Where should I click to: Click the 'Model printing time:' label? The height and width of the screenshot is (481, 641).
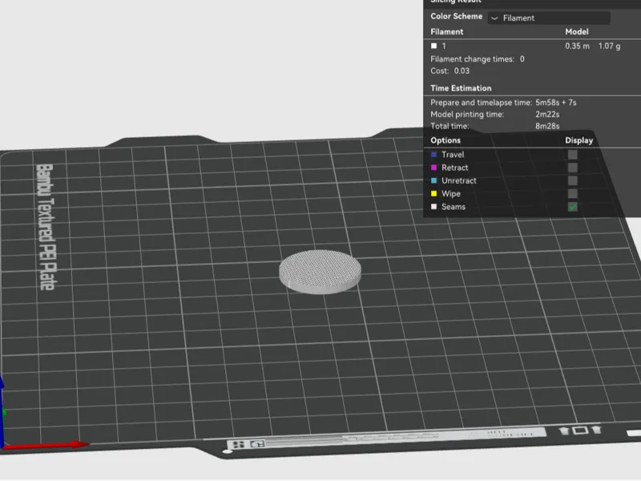(467, 114)
